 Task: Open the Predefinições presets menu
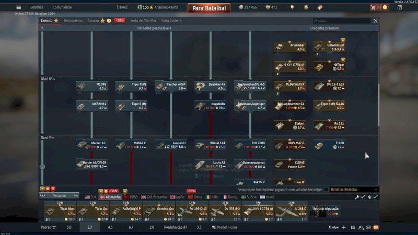[x=225, y=227]
